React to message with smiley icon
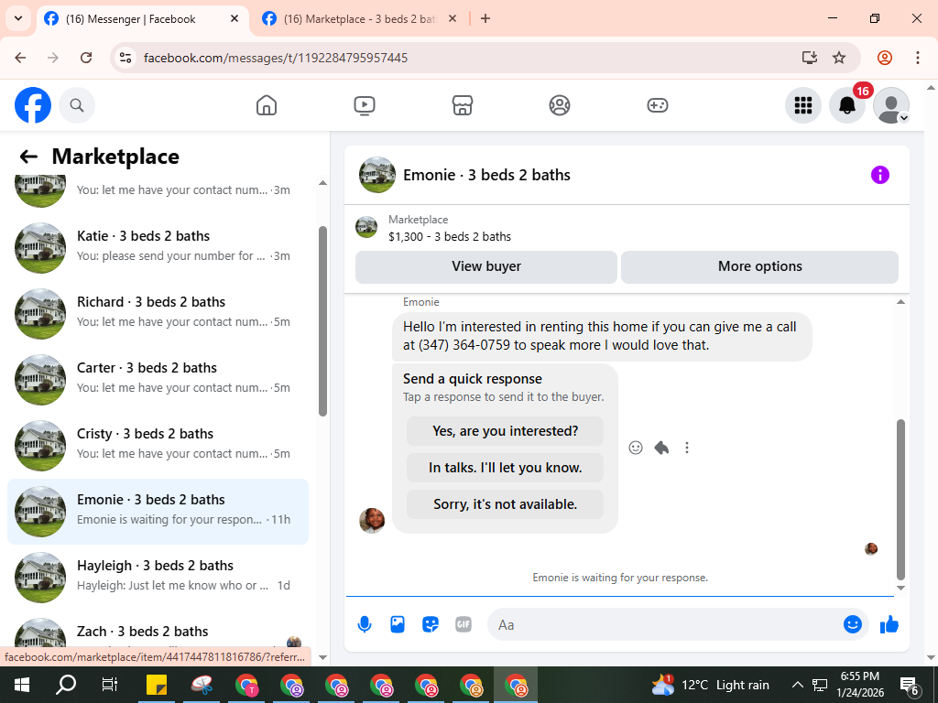This screenshot has height=703, width=938. 636,448
